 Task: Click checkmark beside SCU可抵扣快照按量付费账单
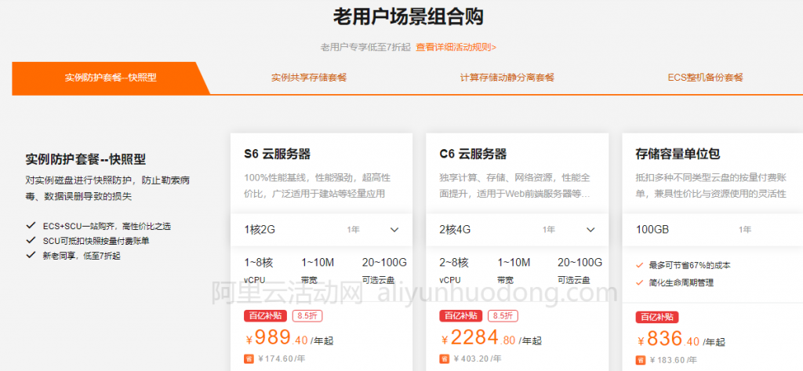[x=31, y=240]
